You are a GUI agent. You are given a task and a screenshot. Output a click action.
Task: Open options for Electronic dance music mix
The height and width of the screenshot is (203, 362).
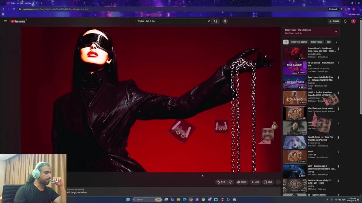pyautogui.click(x=338, y=109)
